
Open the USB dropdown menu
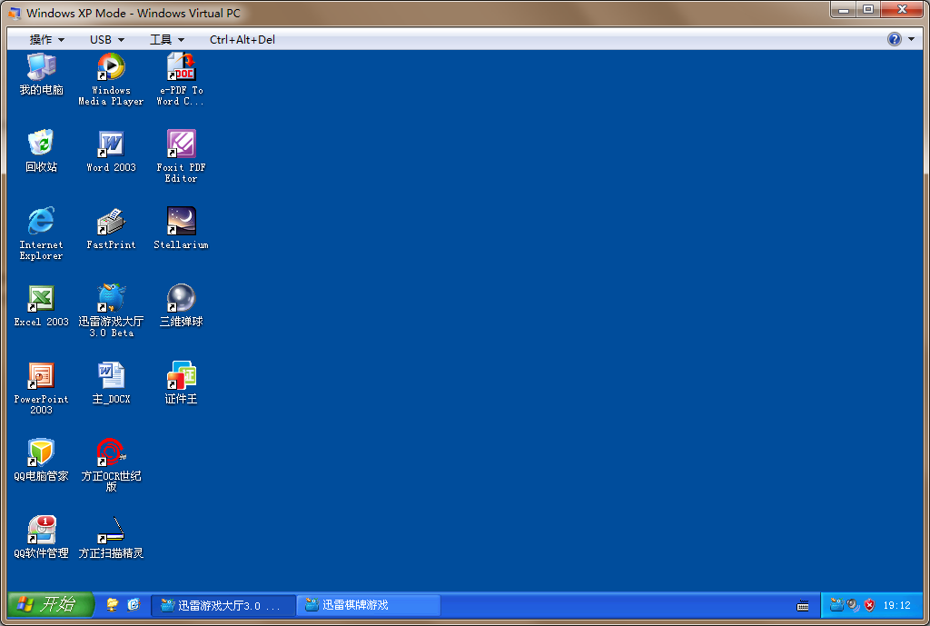pos(107,40)
